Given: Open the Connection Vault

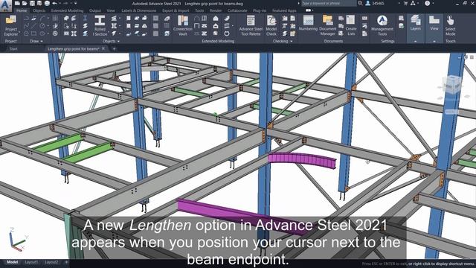Looking at the screenshot, I should (182, 26).
